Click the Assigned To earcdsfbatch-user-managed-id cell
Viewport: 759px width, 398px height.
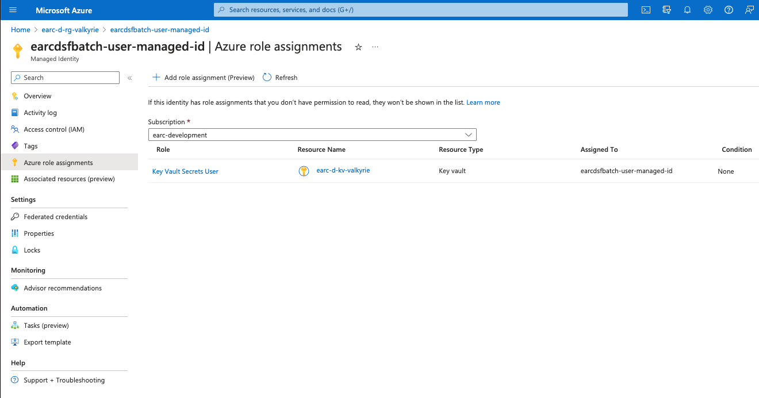tap(627, 171)
